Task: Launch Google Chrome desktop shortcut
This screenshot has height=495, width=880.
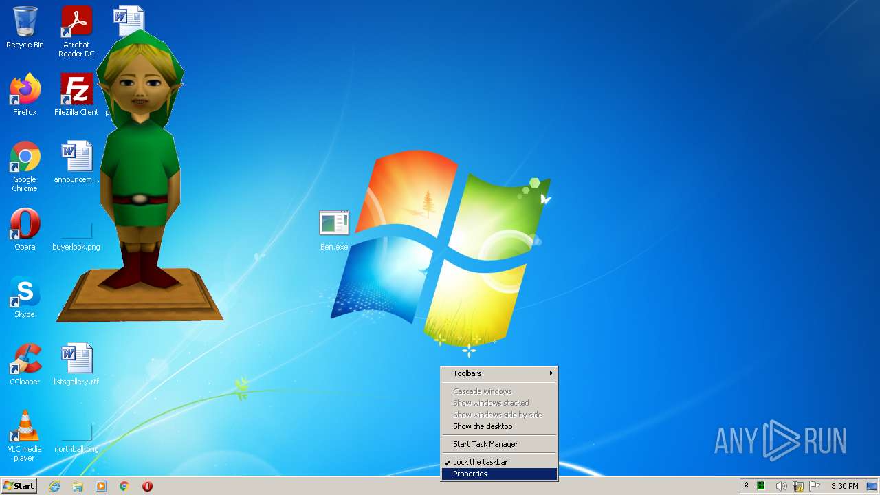Action: (x=25, y=166)
